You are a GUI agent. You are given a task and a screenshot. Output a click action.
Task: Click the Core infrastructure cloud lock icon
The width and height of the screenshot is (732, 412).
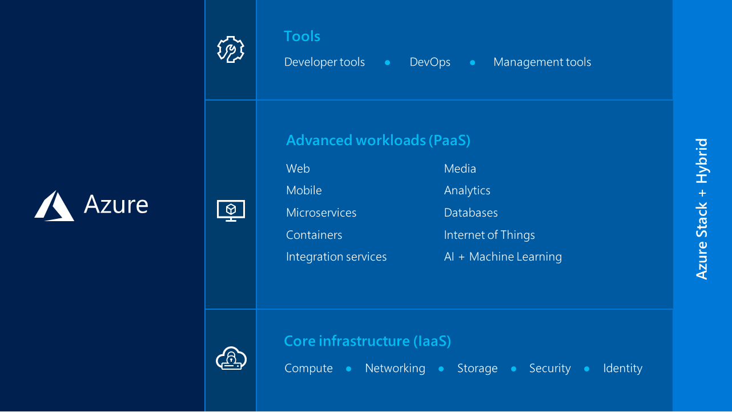click(x=231, y=358)
